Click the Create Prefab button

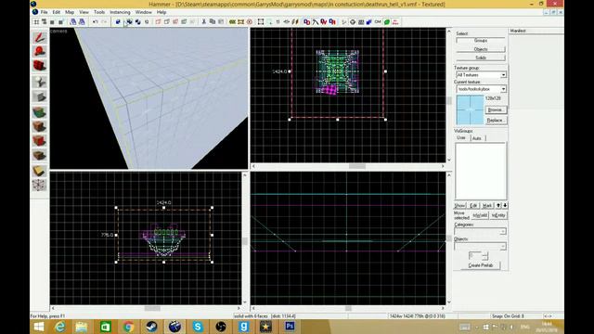(481, 265)
